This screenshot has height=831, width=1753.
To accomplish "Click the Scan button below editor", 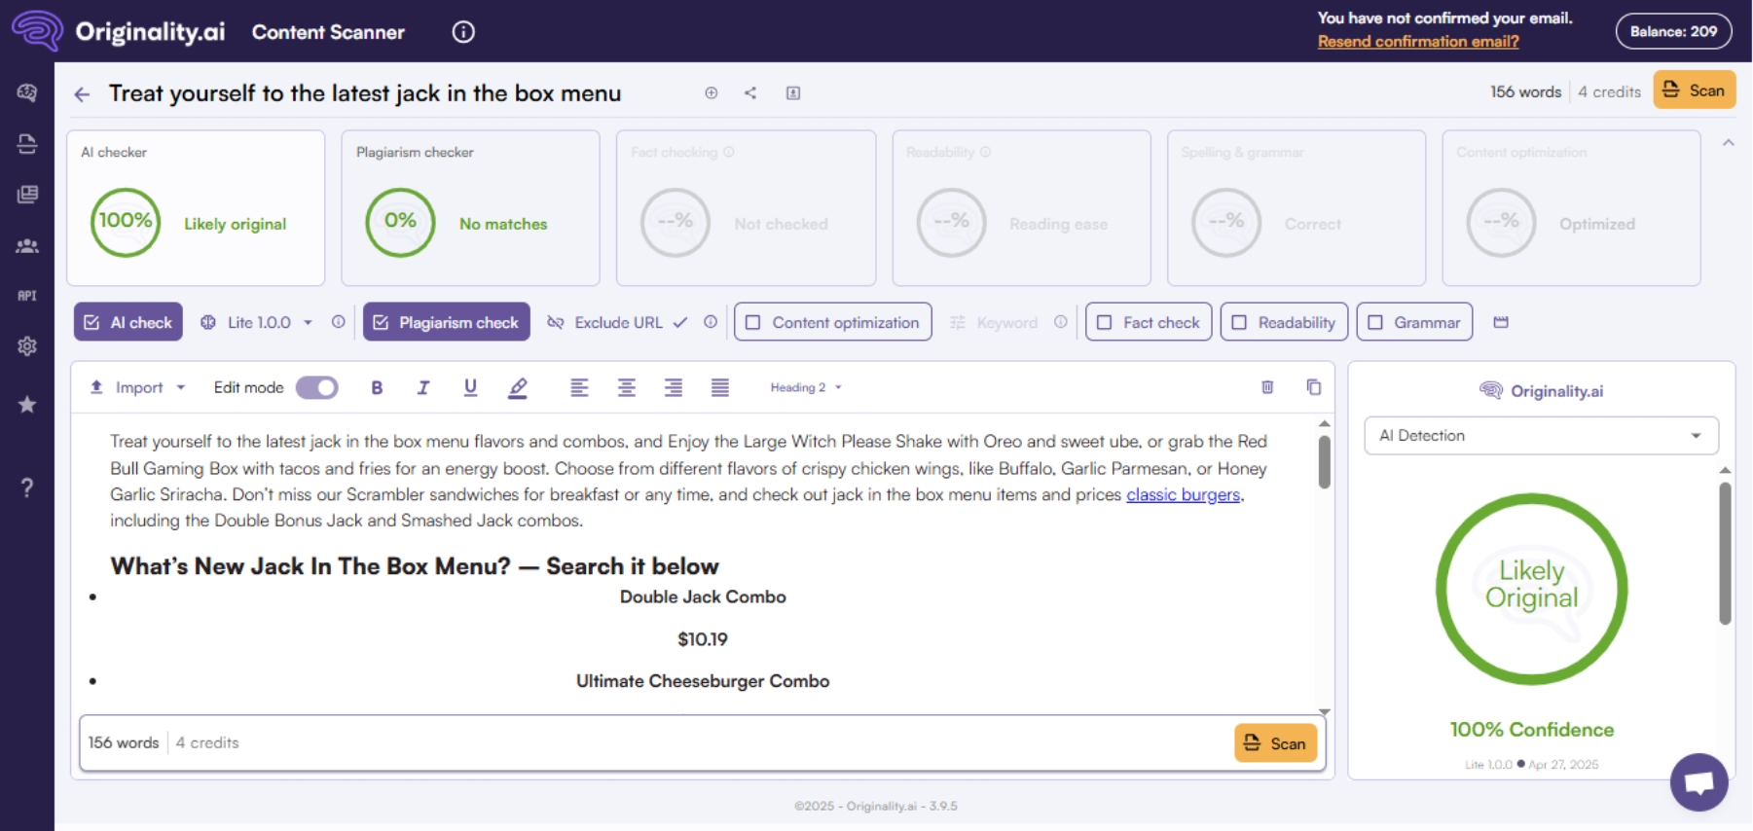I will pyautogui.click(x=1275, y=743).
